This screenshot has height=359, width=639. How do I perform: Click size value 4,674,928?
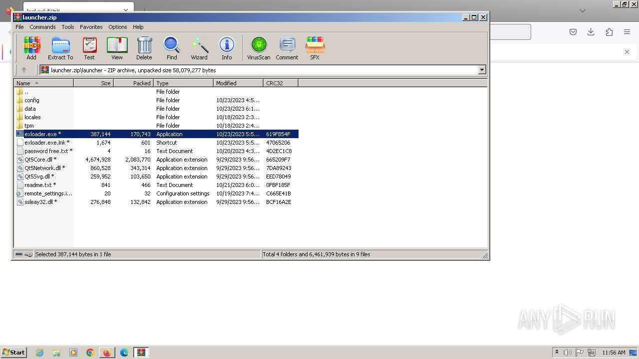[x=98, y=160]
